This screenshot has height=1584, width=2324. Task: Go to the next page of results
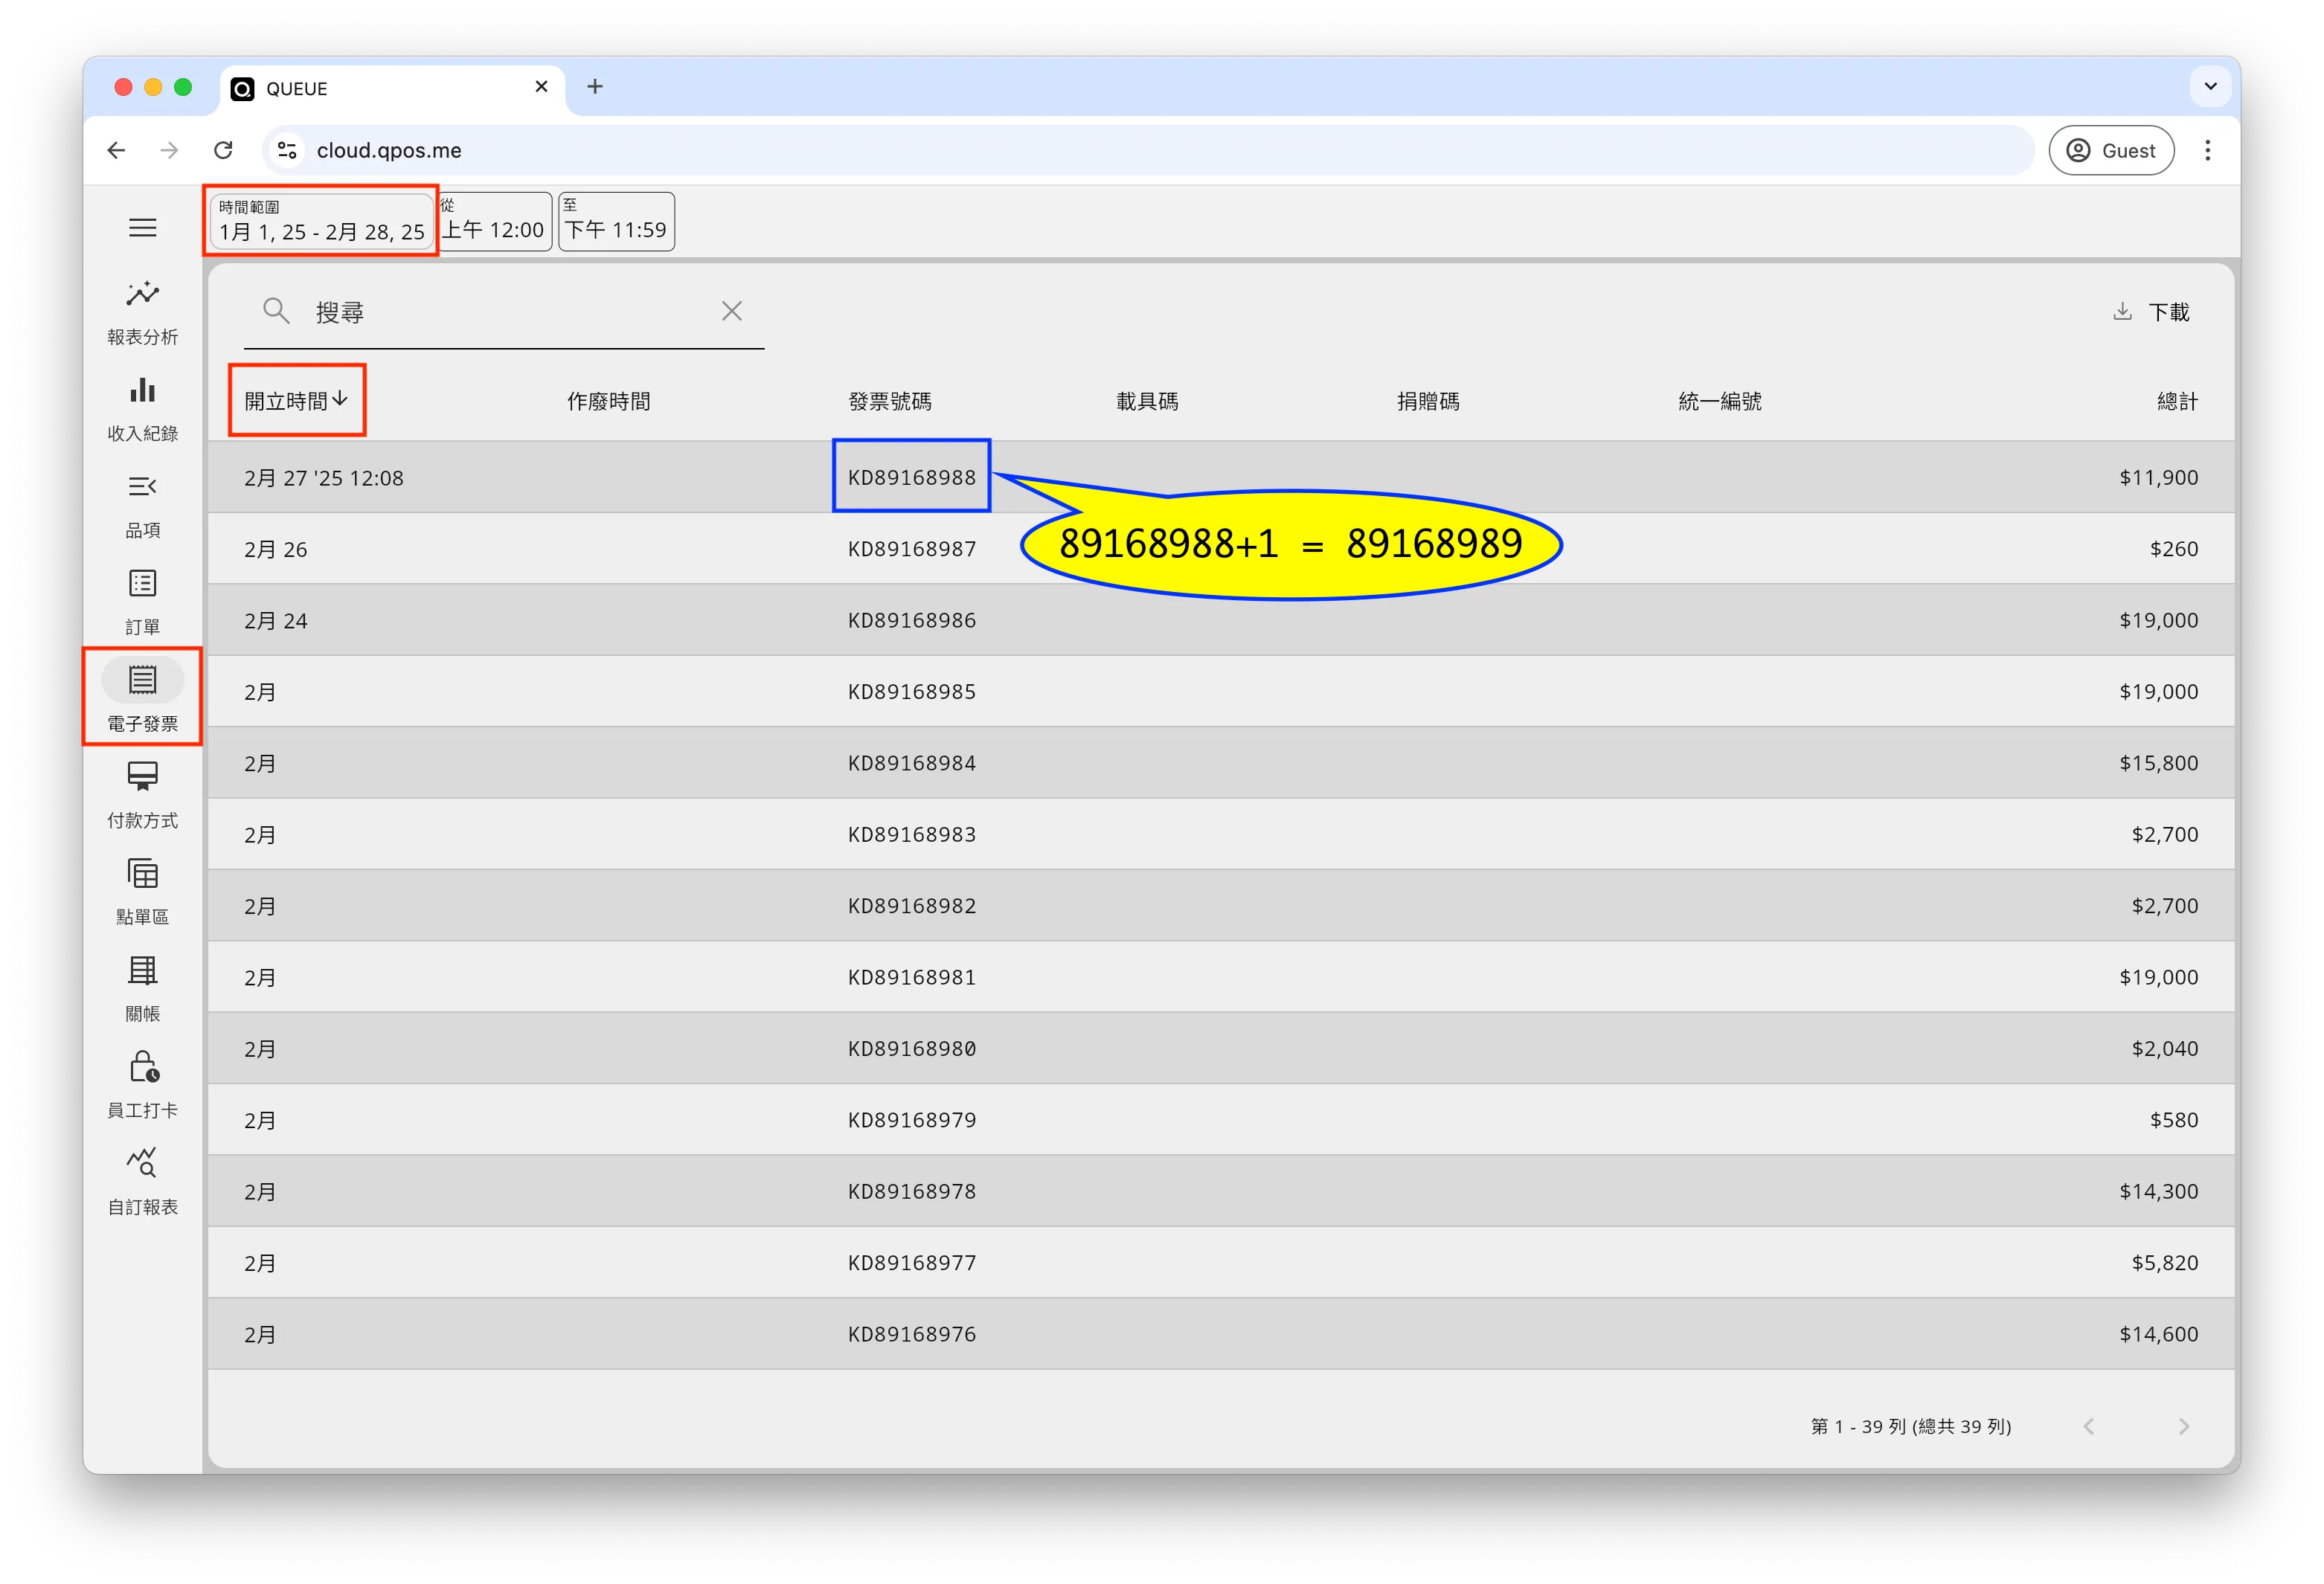(2184, 1426)
